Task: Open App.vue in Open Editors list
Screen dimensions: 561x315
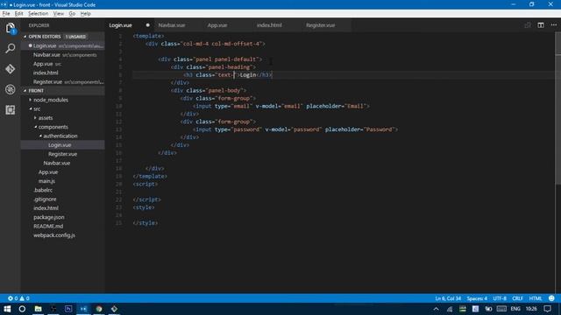Action: click(x=63, y=64)
